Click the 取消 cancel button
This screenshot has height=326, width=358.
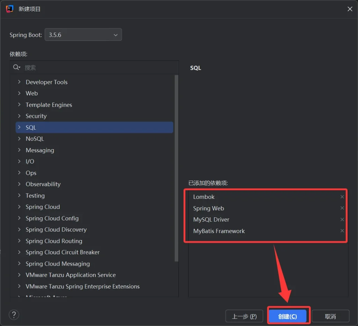[x=330, y=316]
